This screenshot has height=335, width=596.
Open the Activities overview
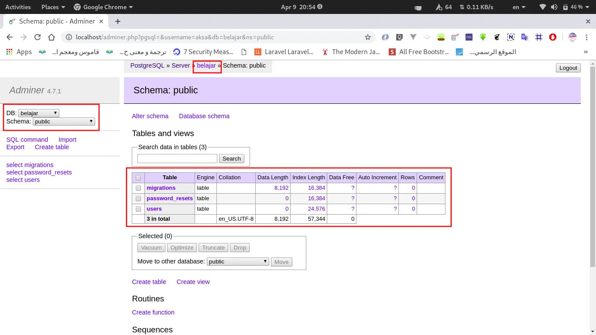point(18,7)
